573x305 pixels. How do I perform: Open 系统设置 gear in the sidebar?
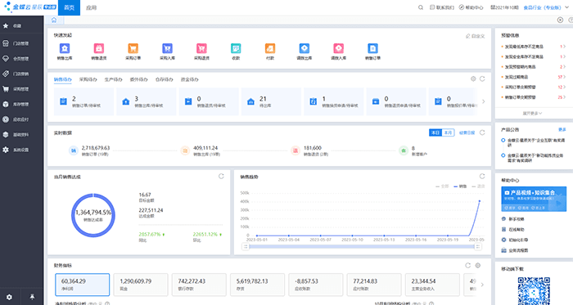click(21, 150)
